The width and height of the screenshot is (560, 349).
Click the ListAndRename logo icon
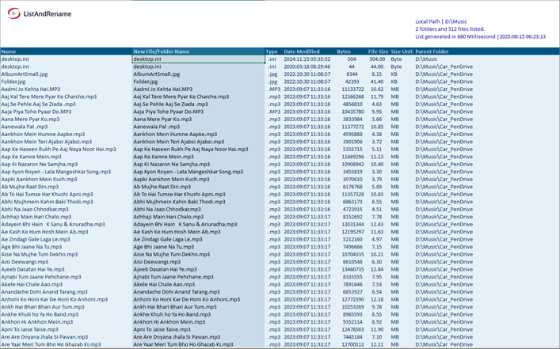point(13,13)
